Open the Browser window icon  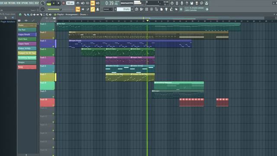point(156,9)
